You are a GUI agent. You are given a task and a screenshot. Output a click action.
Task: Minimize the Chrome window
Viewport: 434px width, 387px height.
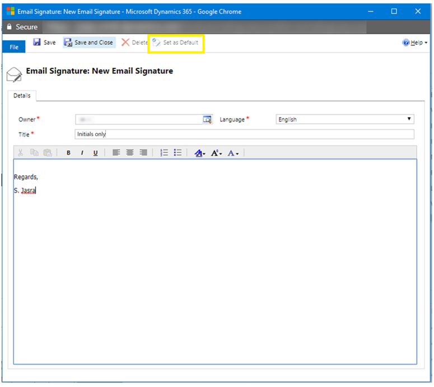point(371,11)
